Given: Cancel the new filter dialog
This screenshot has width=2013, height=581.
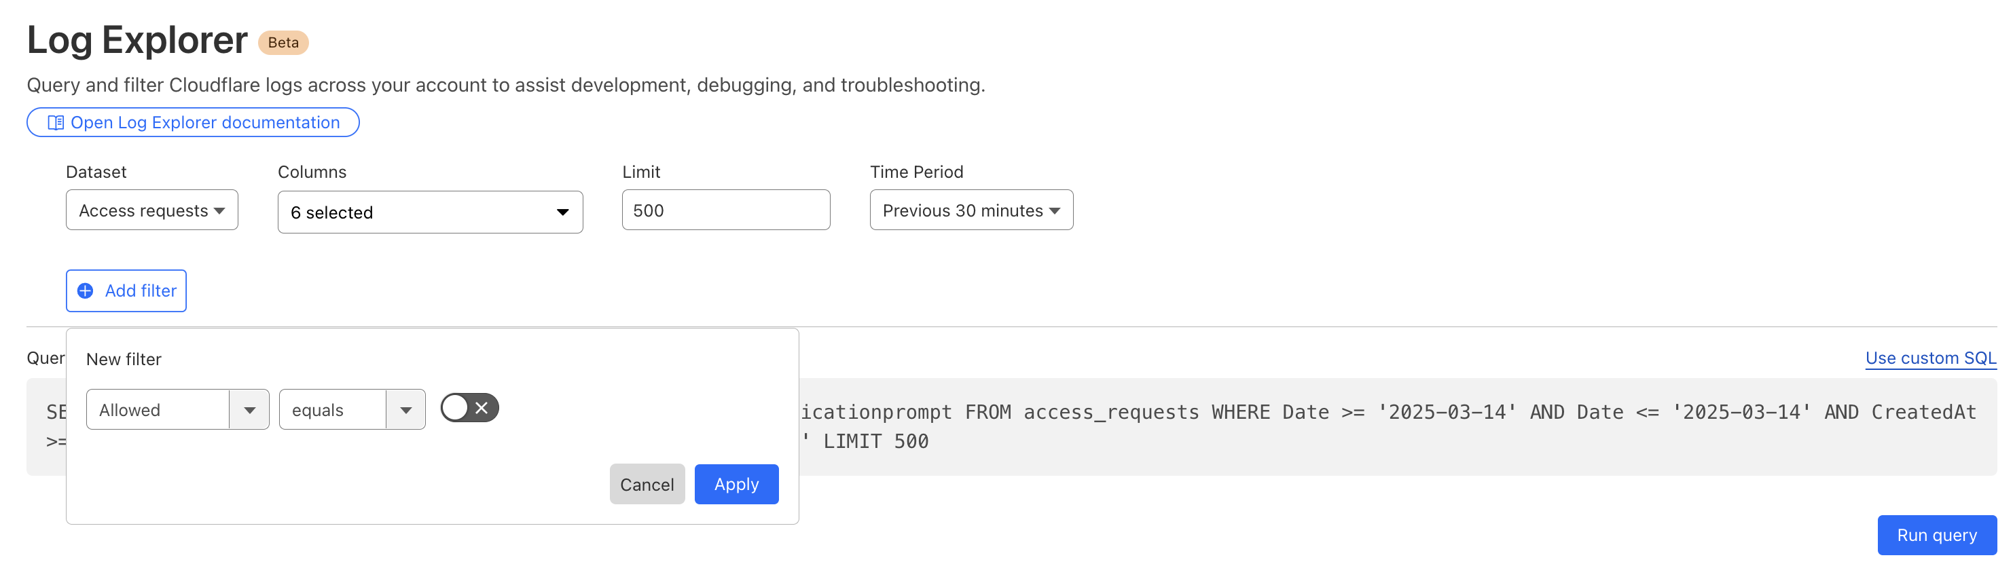Looking at the screenshot, I should (647, 484).
